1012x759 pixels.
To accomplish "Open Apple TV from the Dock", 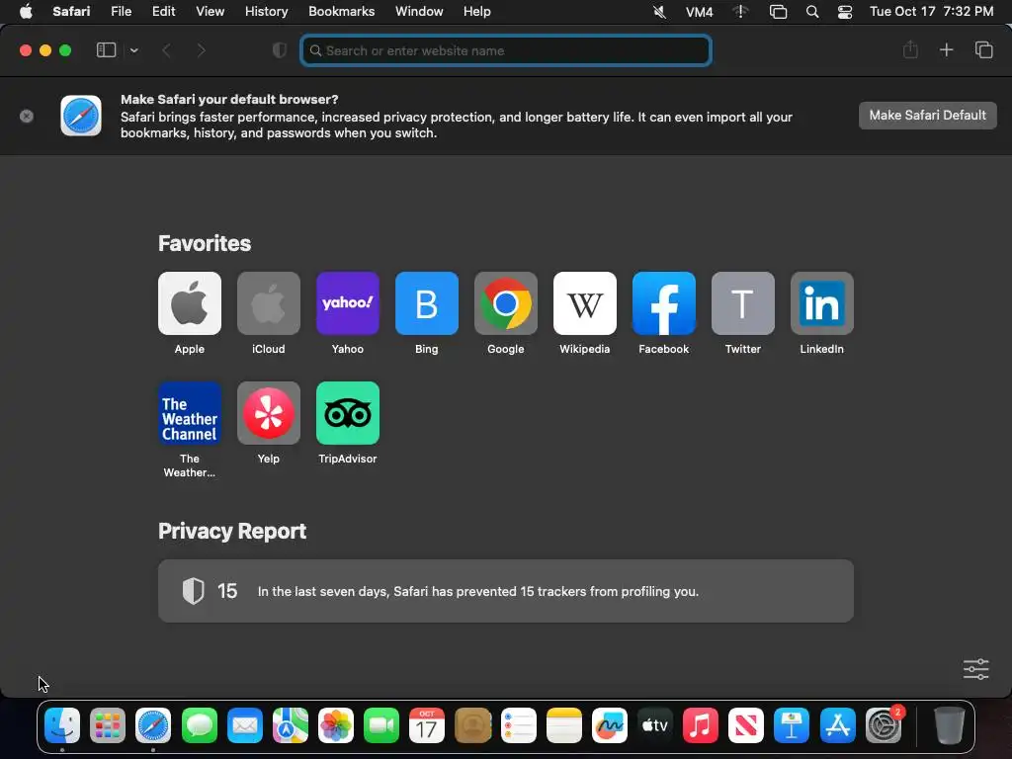I will (654, 725).
